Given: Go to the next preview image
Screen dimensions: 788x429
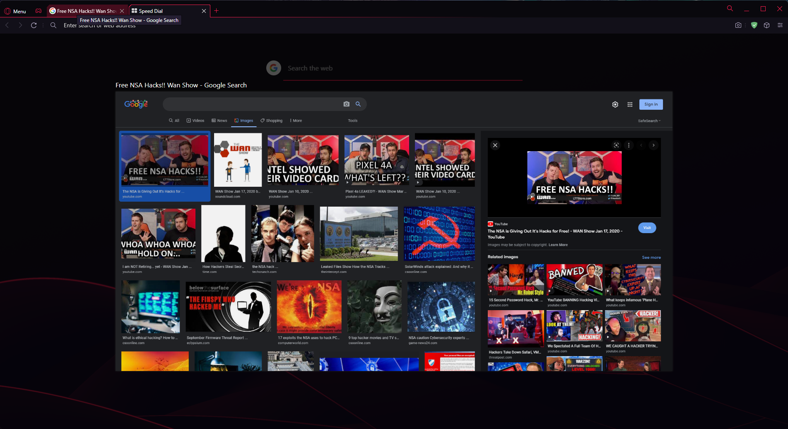Looking at the screenshot, I should 653,145.
